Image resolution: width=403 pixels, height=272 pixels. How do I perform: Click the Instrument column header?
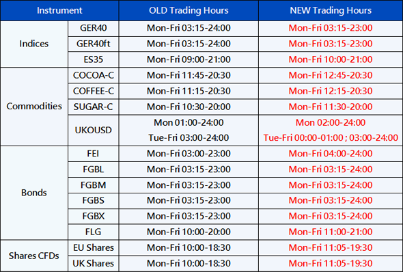59,10
